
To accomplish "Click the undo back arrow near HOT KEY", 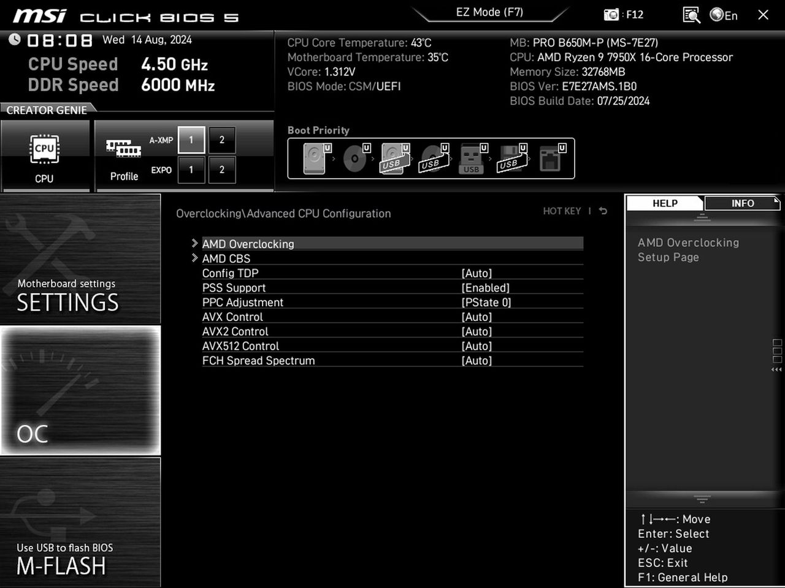I will (603, 211).
